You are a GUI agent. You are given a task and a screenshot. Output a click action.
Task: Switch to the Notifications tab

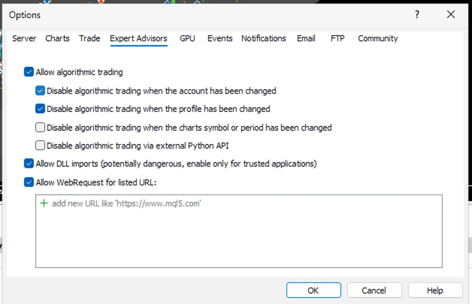(x=263, y=38)
